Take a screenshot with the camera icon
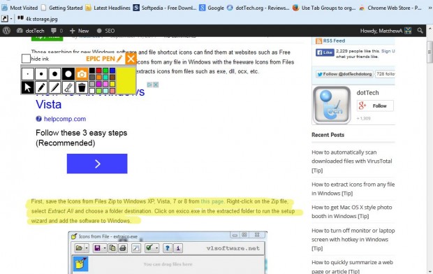 (82, 74)
